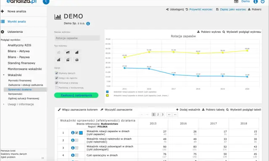
Task: Click the calendar icon beside Demo
Action: (236, 2)
